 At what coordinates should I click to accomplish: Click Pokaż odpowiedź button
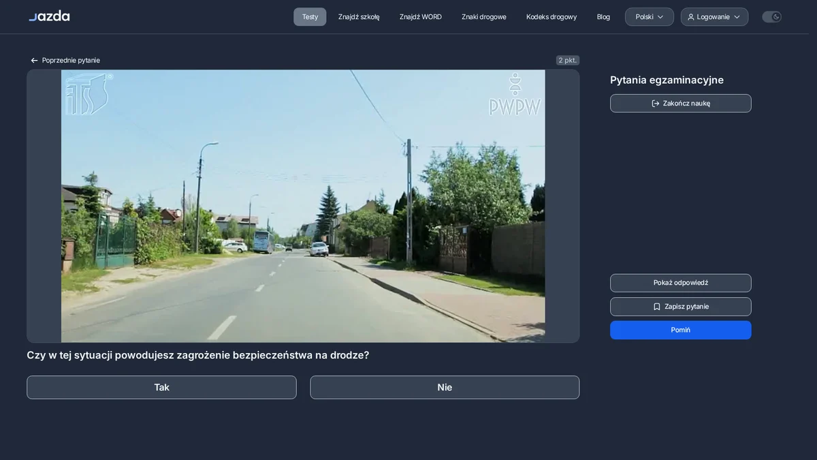[x=681, y=283]
